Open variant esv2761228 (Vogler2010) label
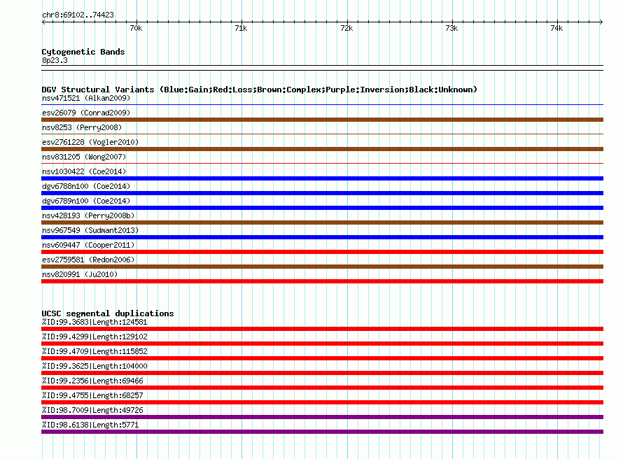Viewport: 623px width, 459px height. pyautogui.click(x=90, y=142)
